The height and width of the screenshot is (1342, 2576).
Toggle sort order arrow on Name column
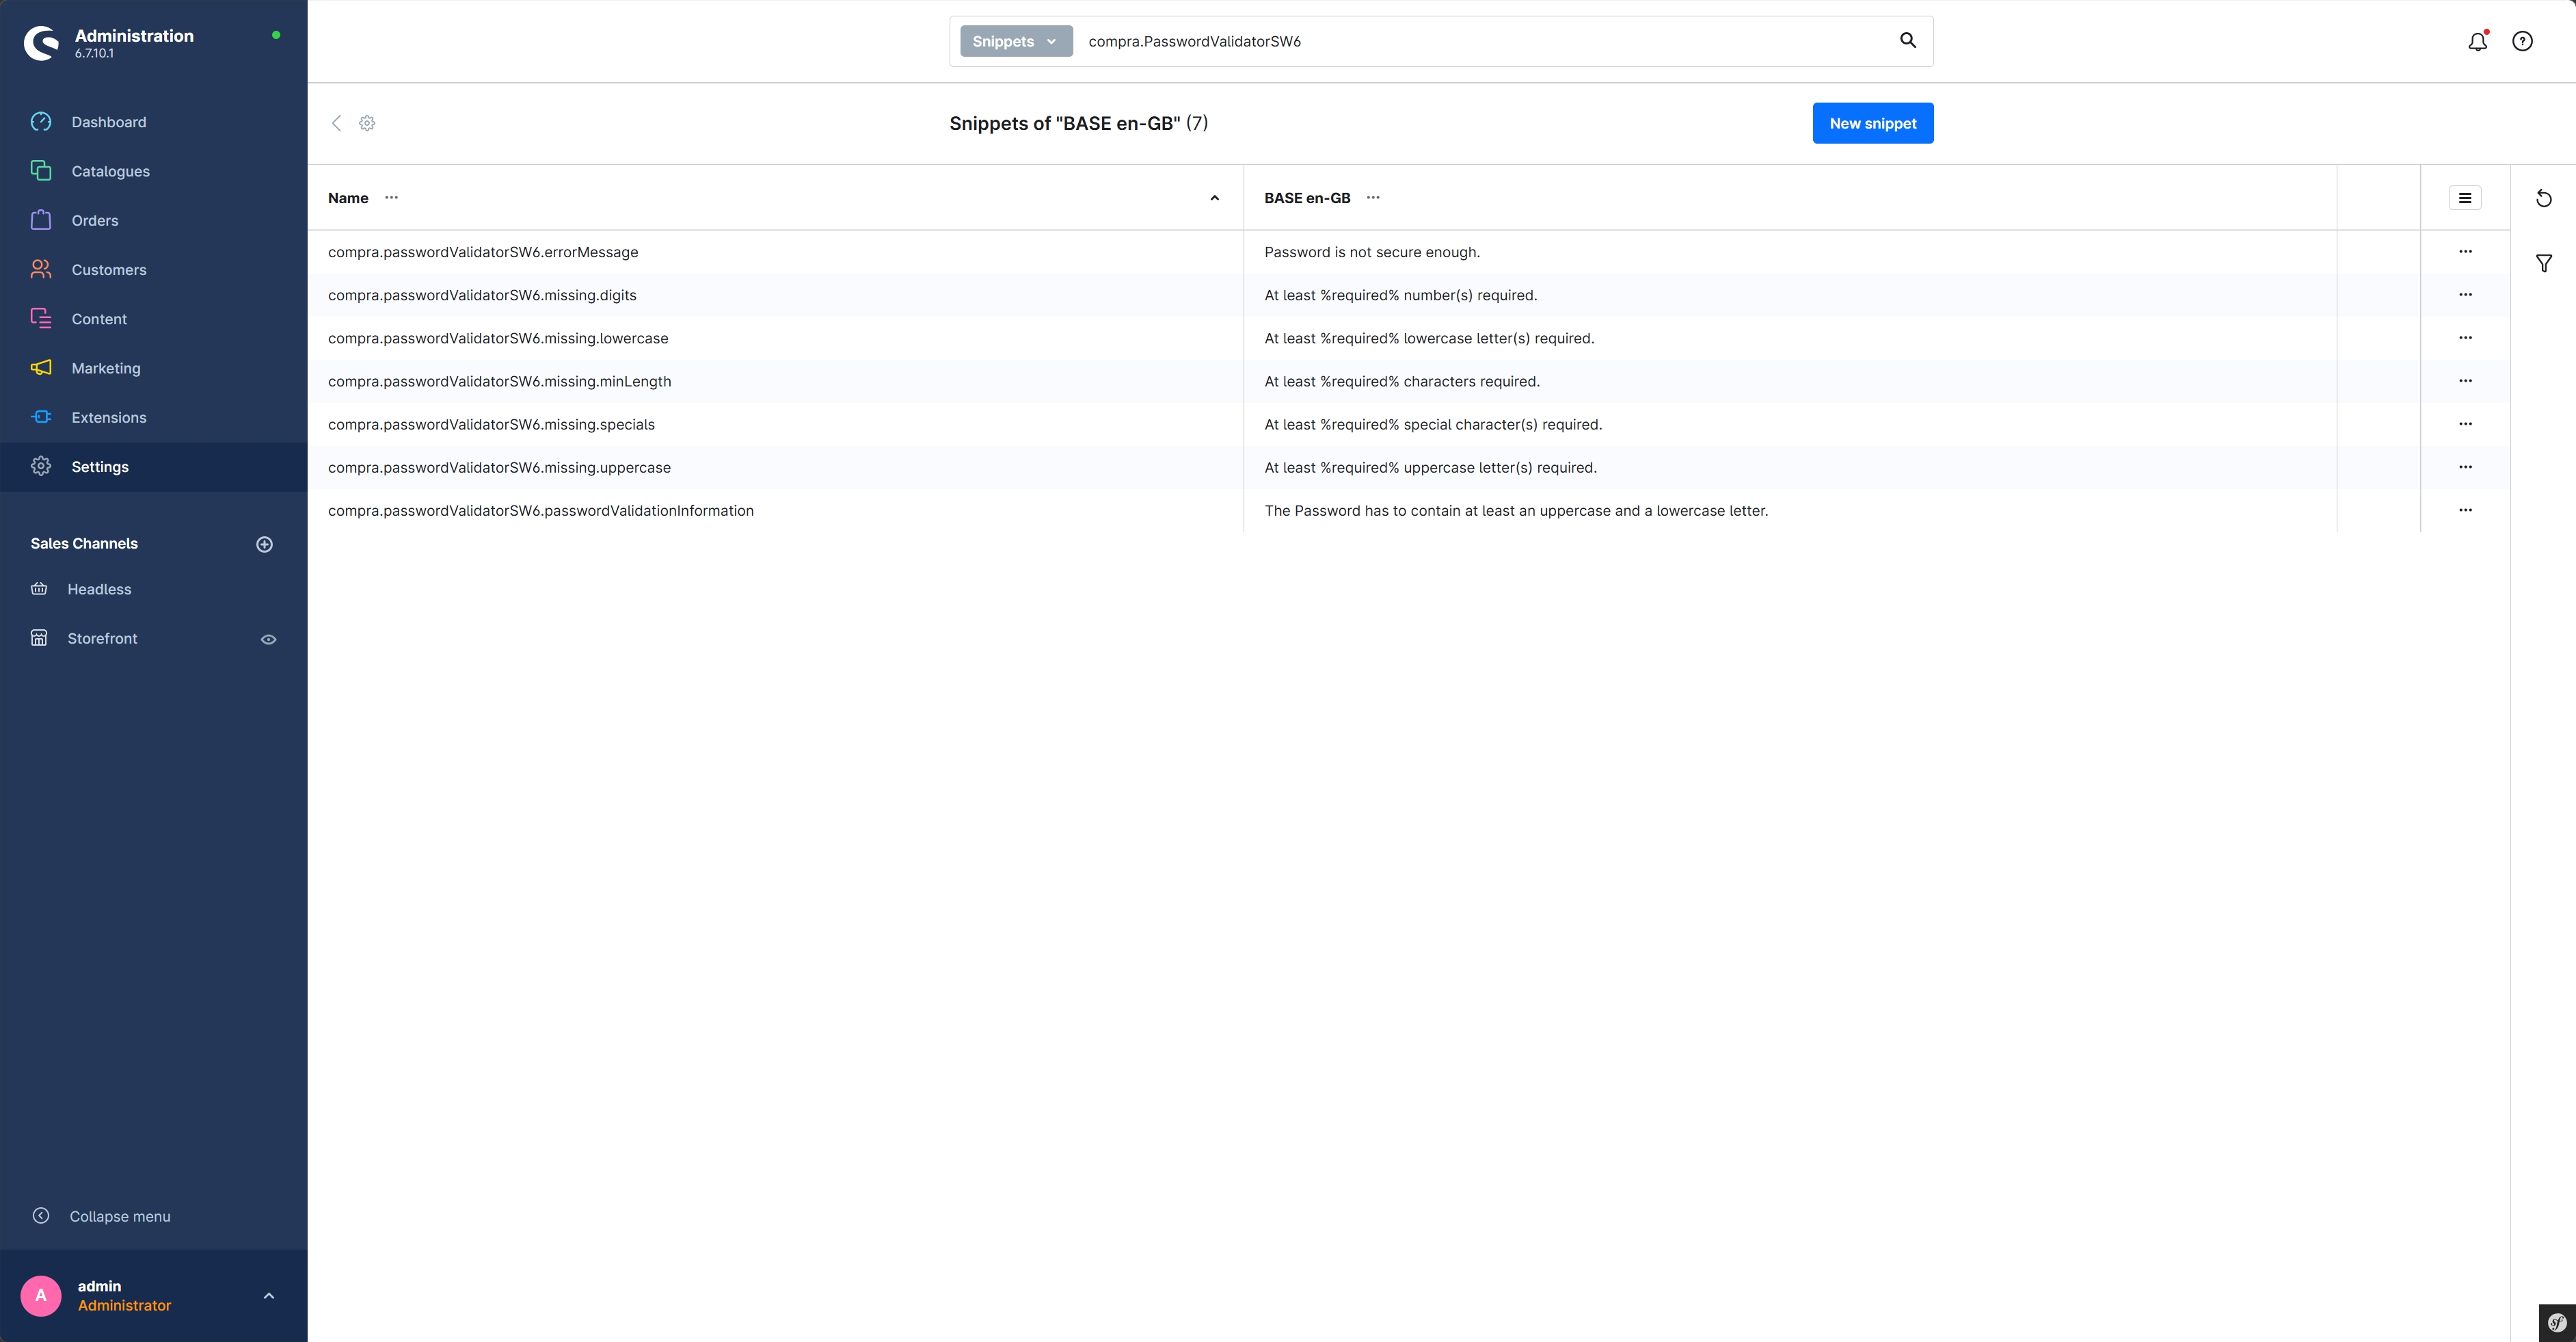click(x=1214, y=198)
